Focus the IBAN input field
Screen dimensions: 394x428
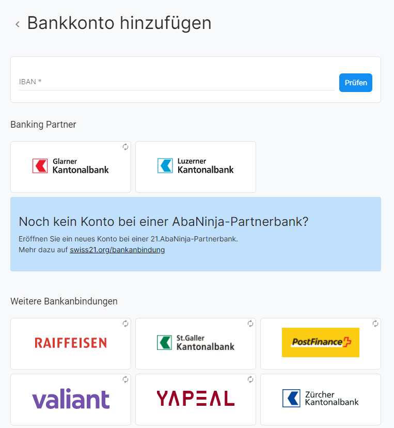pos(177,82)
